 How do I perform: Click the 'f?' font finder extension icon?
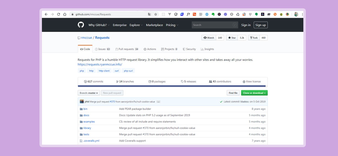[x=188, y=14]
